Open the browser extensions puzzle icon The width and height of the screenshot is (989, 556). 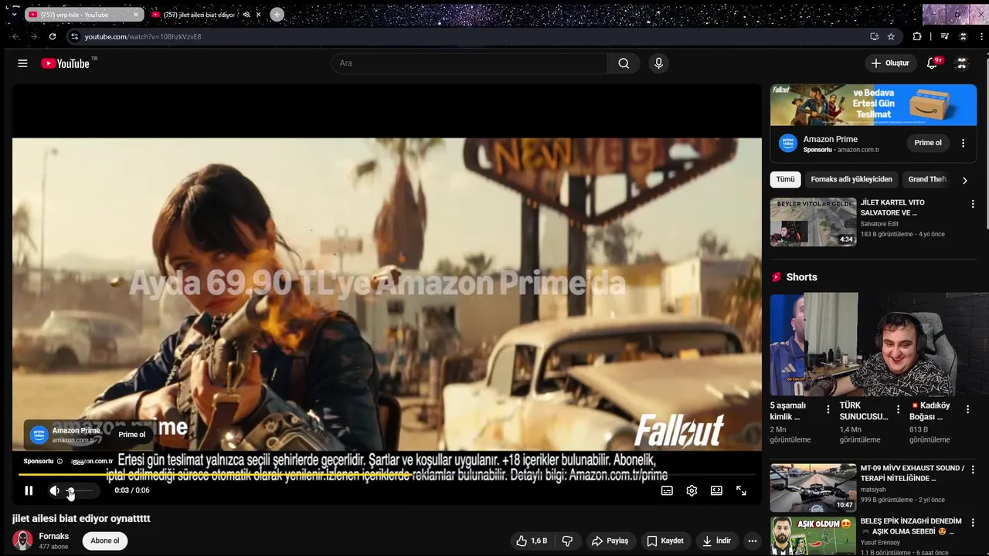coord(917,36)
